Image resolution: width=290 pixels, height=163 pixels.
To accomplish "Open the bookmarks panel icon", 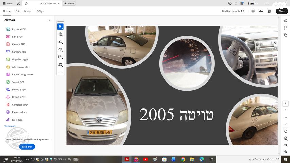I will (286, 28).
